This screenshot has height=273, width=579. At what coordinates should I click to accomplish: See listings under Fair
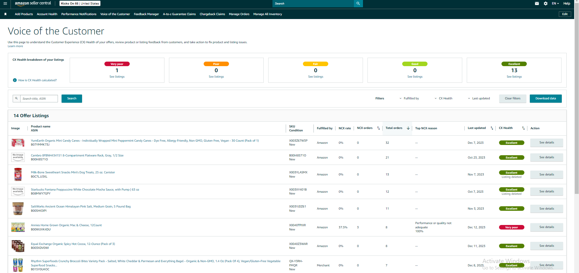[316, 77]
